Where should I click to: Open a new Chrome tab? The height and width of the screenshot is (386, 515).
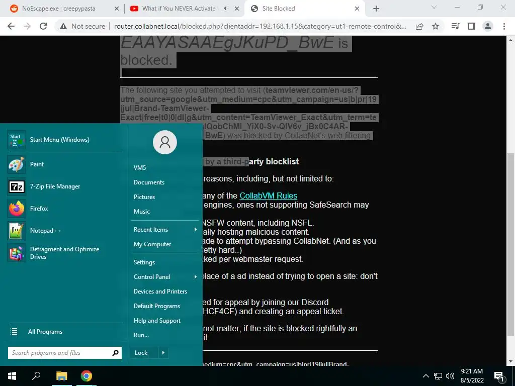tap(376, 9)
